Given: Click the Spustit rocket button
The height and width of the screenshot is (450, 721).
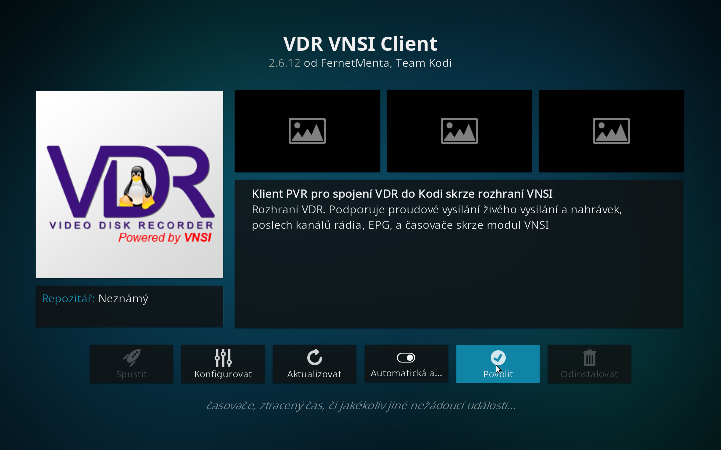Looking at the screenshot, I should (x=131, y=364).
